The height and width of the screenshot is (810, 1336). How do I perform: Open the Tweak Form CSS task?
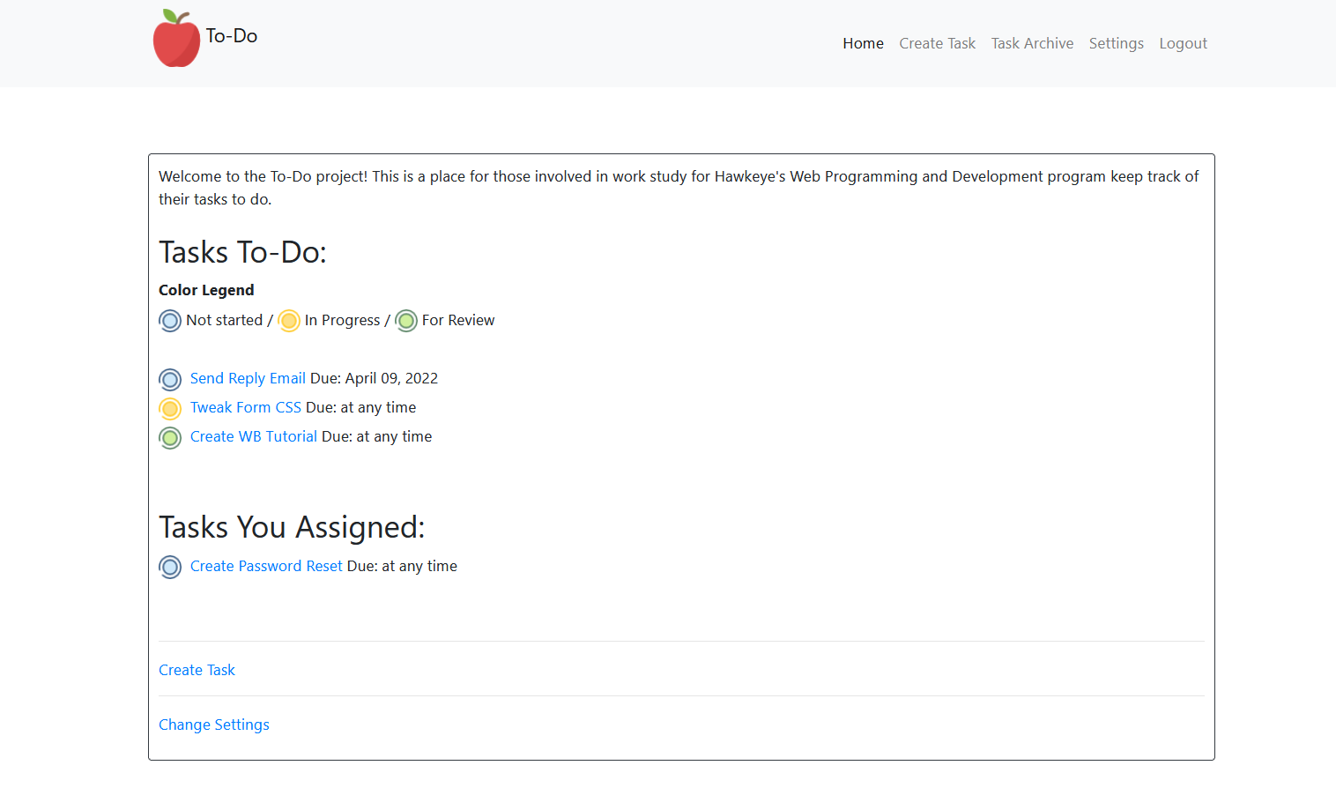click(245, 407)
